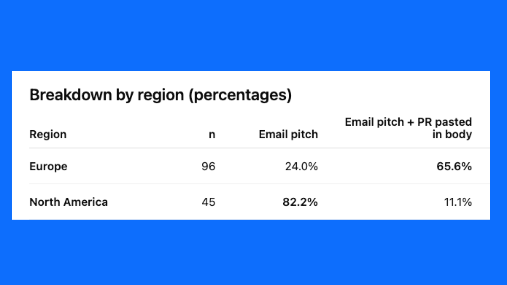
Task: Click North America's sample size value 45
Action: [x=208, y=202]
